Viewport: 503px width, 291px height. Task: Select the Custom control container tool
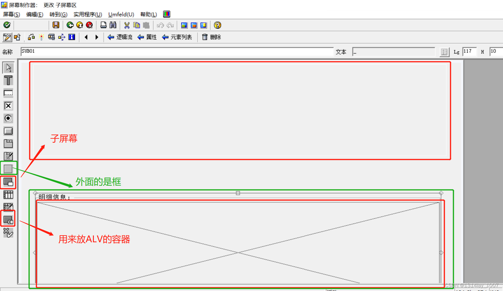click(8, 220)
